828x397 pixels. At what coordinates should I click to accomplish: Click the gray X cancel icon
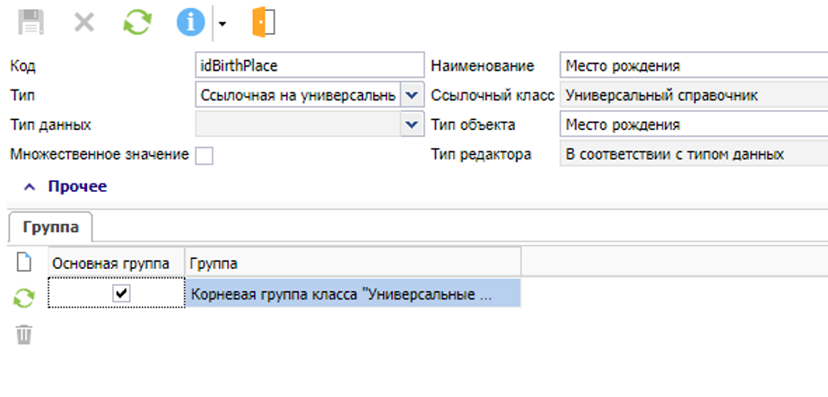(x=84, y=22)
